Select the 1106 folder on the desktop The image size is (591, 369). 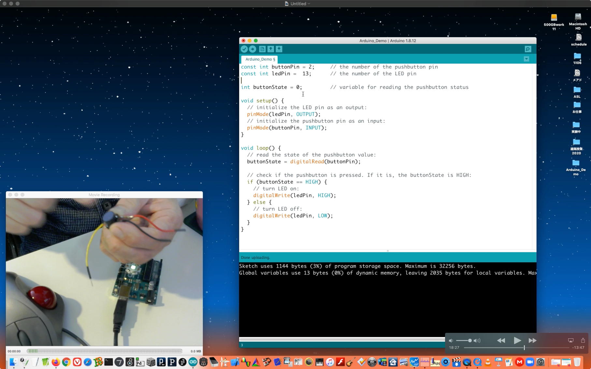[577, 59]
